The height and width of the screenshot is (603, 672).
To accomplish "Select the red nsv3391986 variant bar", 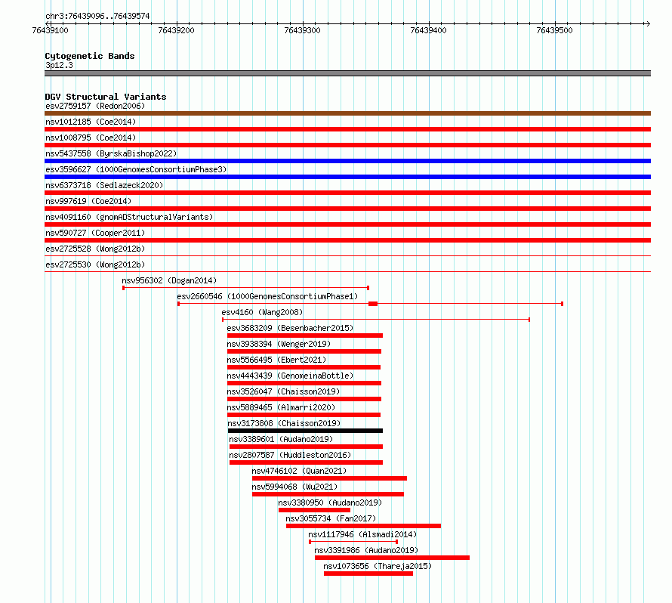I will point(392,558).
